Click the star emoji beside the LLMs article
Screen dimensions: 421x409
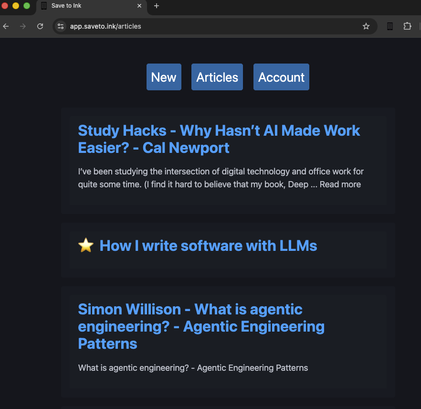[85, 246]
